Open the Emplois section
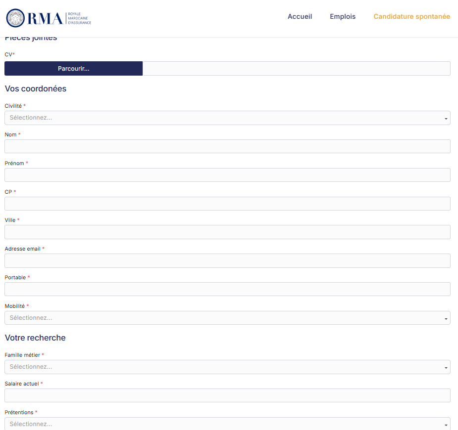This screenshot has width=458, height=430. pos(342,16)
